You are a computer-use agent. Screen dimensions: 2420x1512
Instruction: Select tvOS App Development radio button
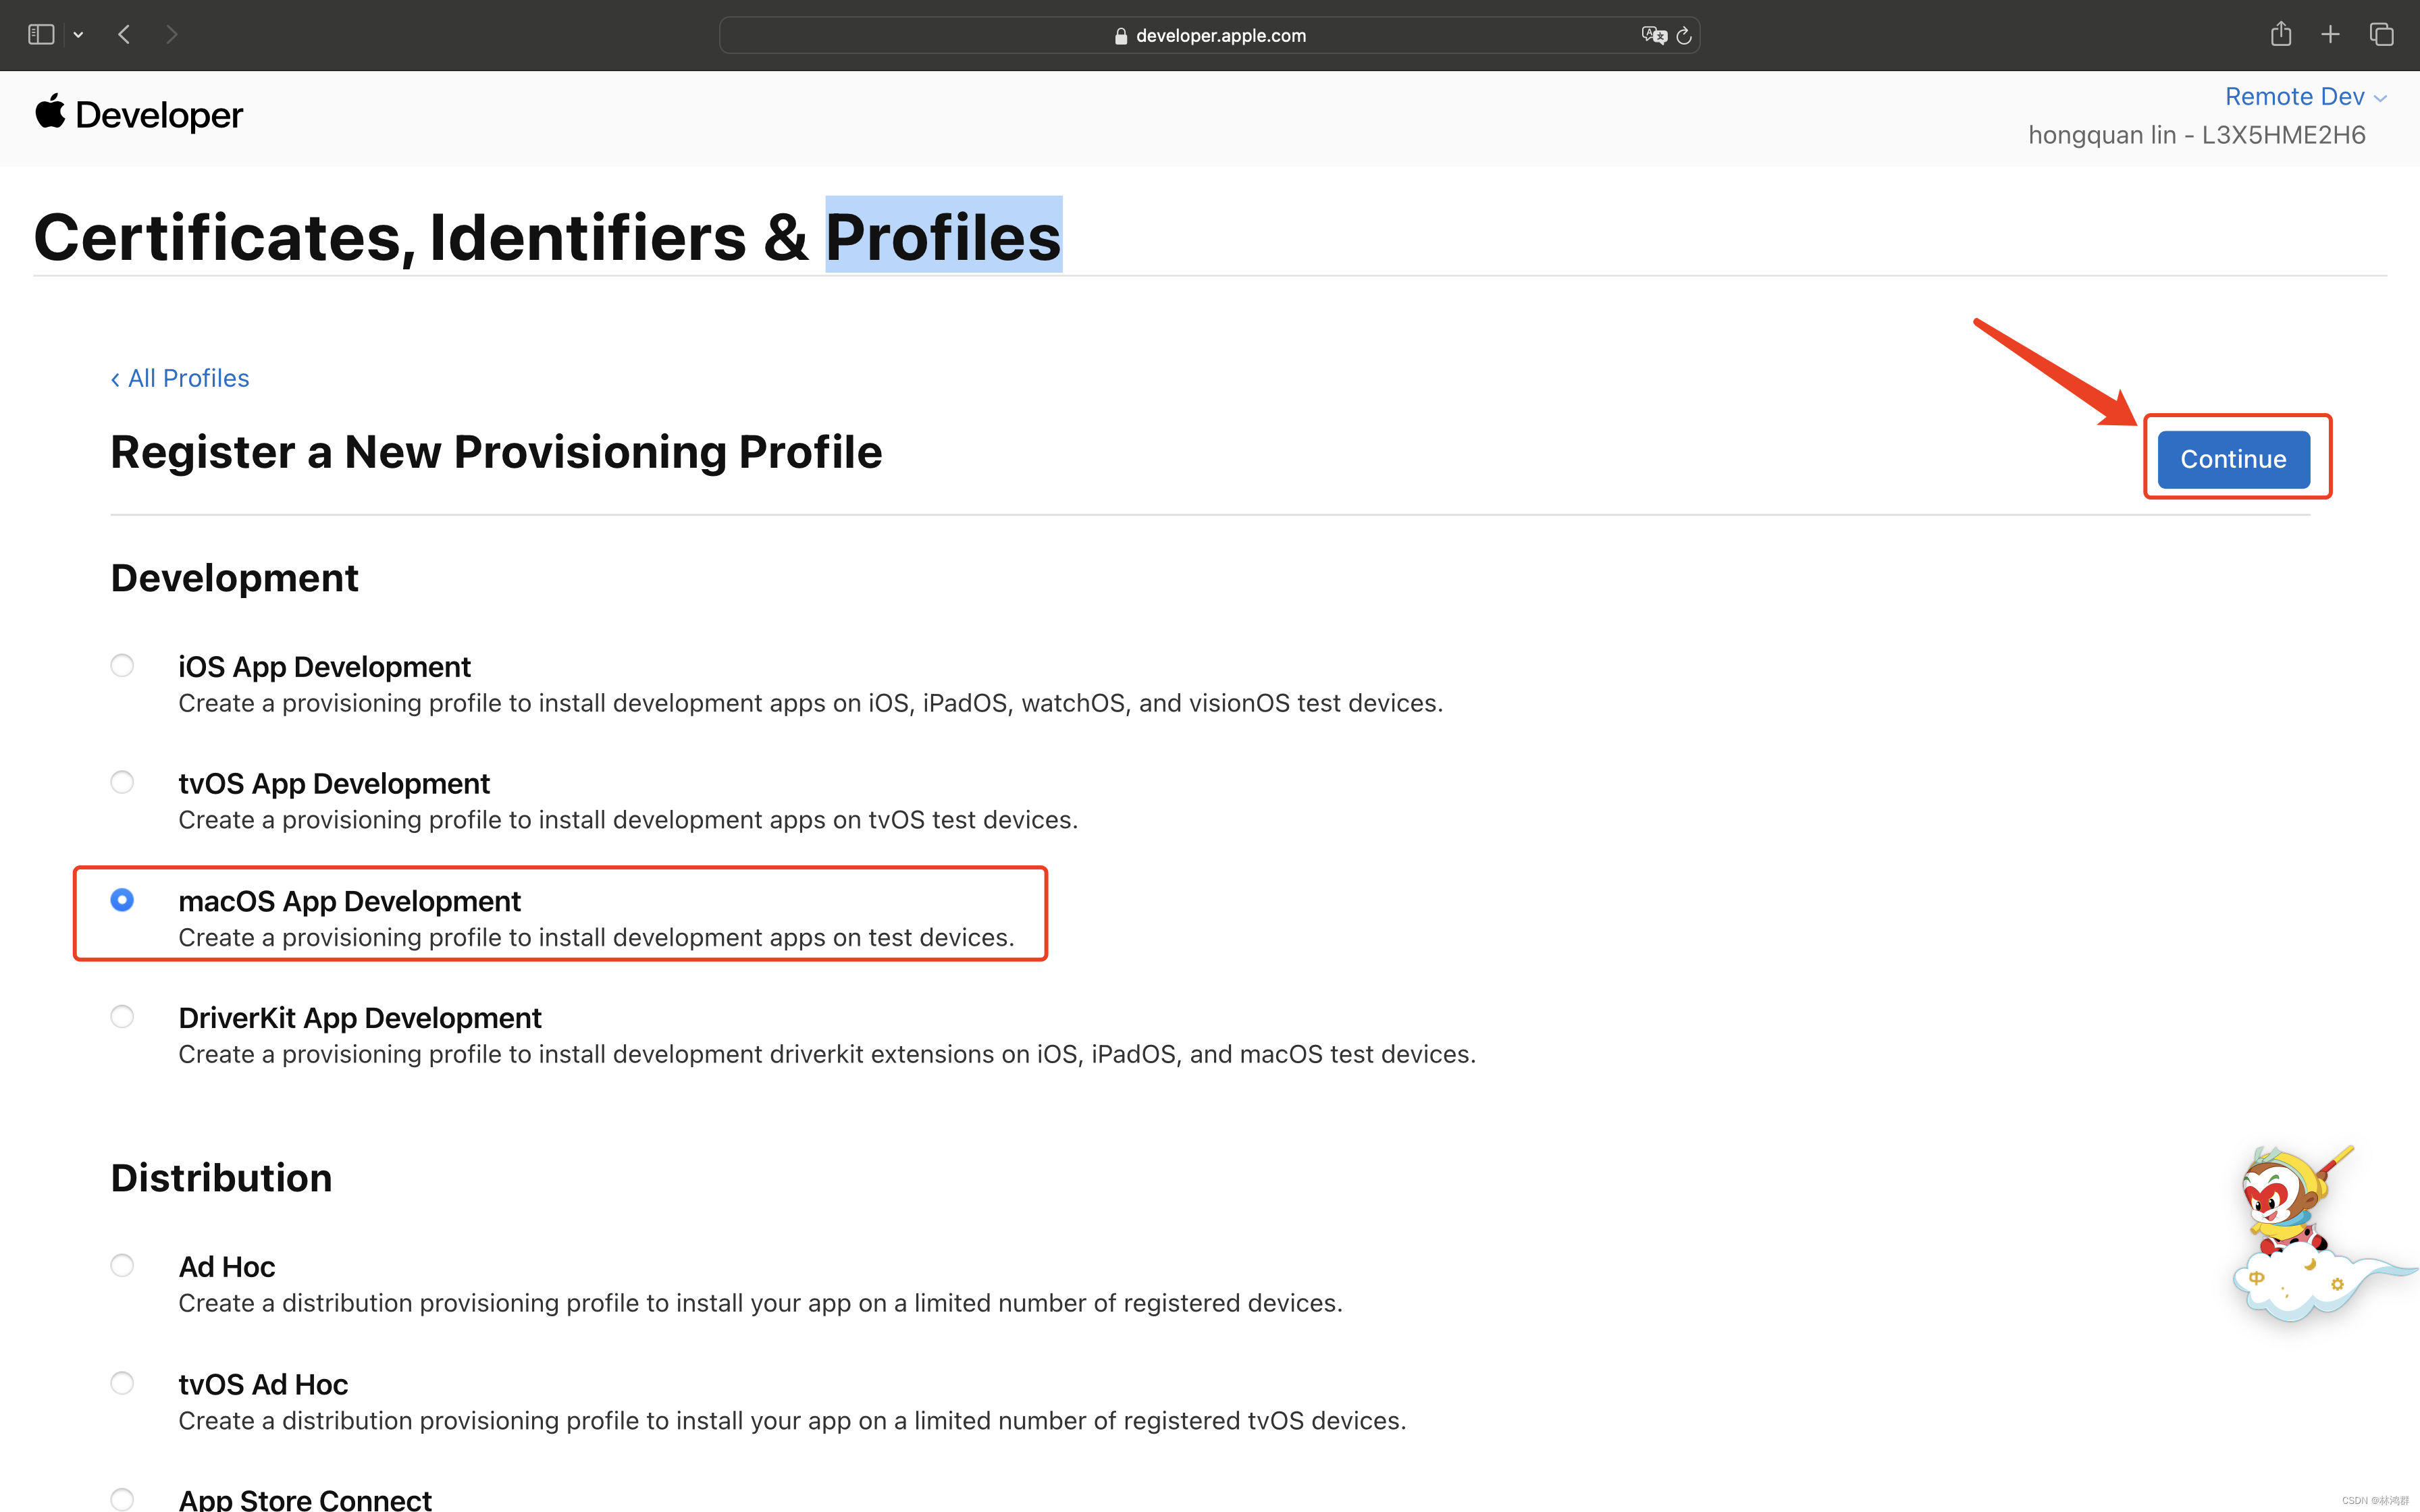[x=122, y=782]
